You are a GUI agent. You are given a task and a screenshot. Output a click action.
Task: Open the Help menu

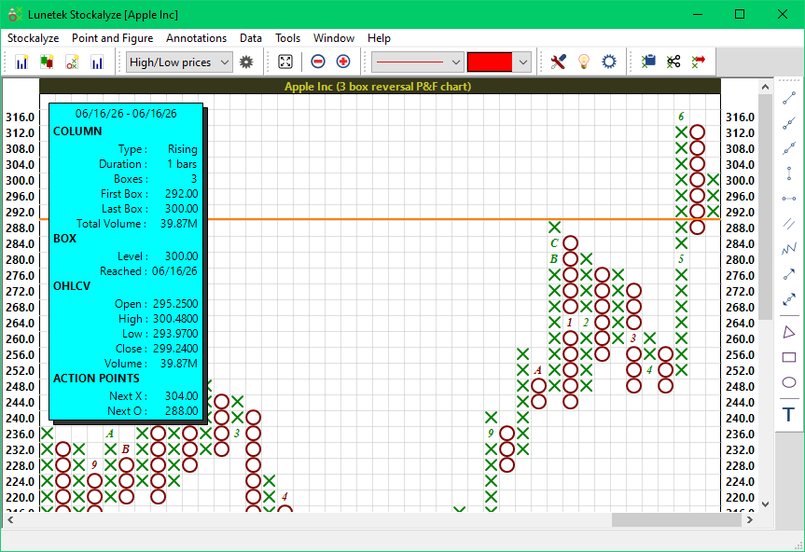tap(379, 38)
